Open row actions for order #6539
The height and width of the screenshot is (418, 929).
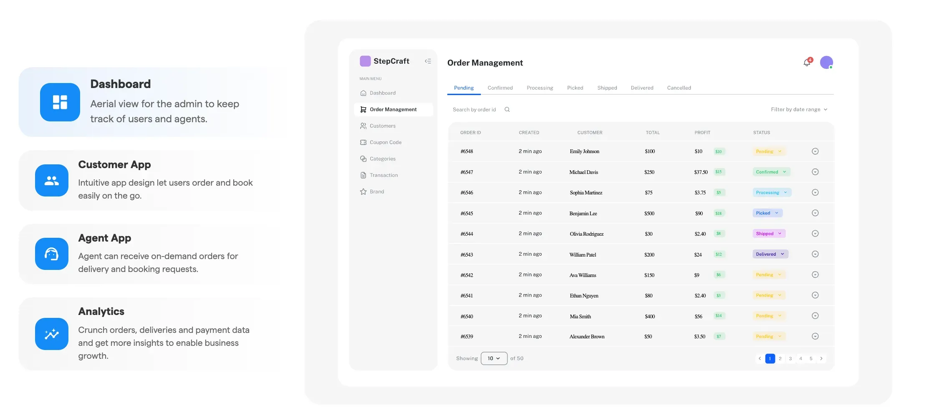click(x=815, y=336)
